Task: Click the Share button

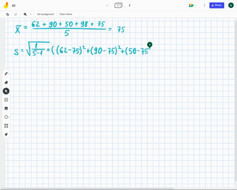Action: [x=217, y=5]
